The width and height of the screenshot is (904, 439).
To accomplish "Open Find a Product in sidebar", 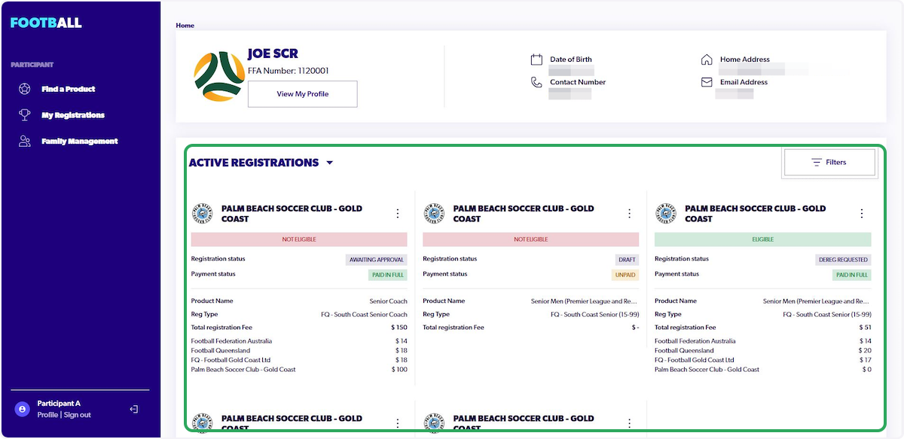I will 68,89.
